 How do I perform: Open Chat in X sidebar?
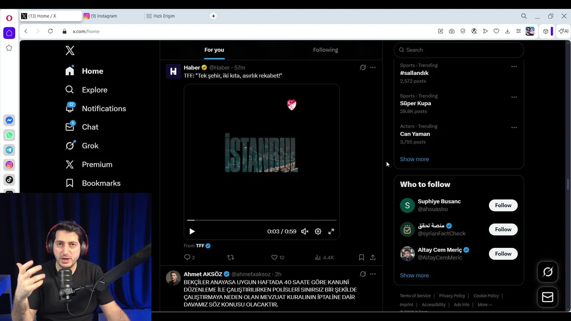pyautogui.click(x=82, y=127)
